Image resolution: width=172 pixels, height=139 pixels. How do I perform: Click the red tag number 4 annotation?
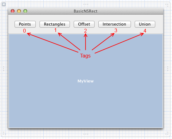(x=145, y=31)
